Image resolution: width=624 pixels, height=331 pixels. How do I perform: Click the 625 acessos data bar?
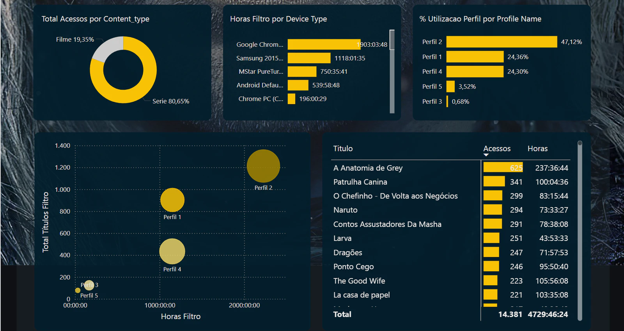(503, 168)
